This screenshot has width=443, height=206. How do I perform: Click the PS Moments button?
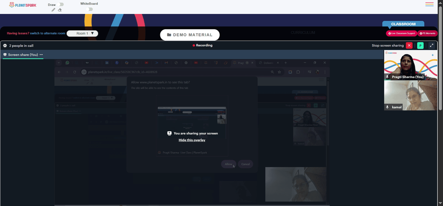[x=427, y=33]
